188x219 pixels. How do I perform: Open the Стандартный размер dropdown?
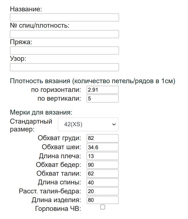(88, 124)
